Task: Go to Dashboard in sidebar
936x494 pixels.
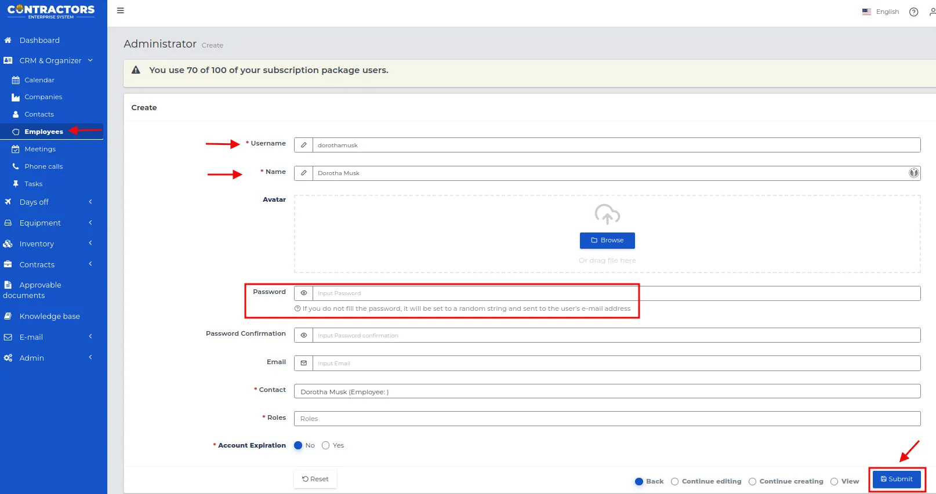Action: [x=39, y=40]
